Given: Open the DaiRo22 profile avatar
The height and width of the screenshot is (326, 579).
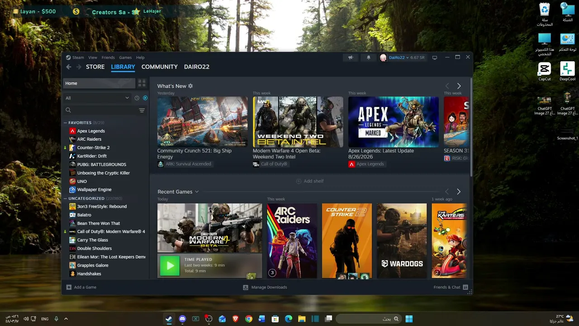Looking at the screenshot, I should (x=383, y=58).
